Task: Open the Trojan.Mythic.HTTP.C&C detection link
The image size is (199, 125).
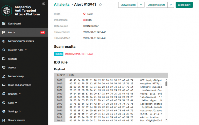Action: (x=79, y=54)
